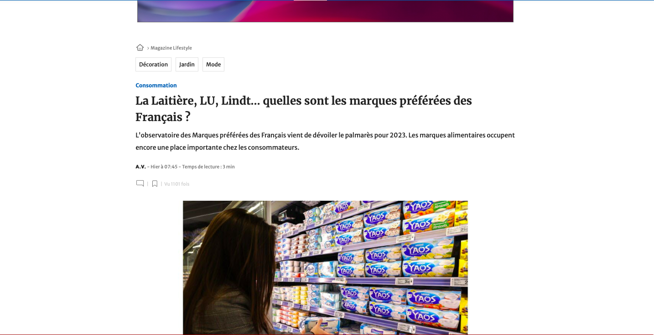Screen dimensions: 654x335
Task: Click the 'Temps de lecture : 3 min' text
Action: click(x=208, y=167)
